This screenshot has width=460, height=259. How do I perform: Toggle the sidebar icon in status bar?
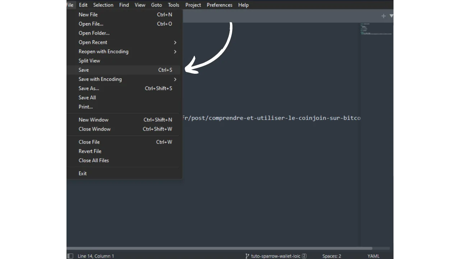70,256
